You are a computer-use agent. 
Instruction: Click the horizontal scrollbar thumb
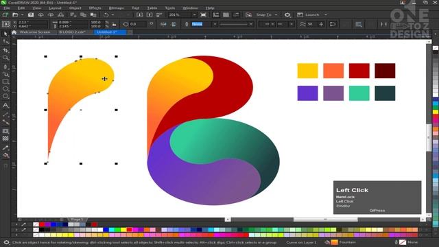325,220
